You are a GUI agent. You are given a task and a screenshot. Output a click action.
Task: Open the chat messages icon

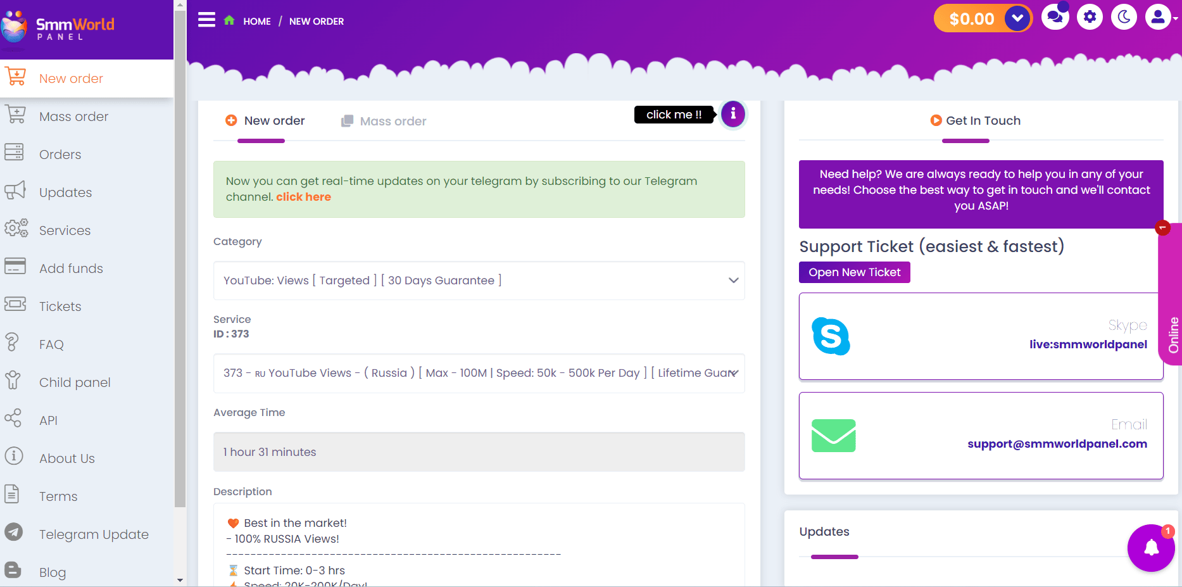[x=1055, y=17]
